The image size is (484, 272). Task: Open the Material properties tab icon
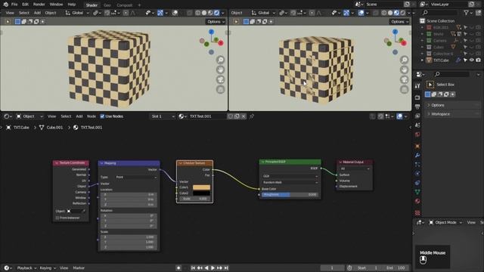417,201
